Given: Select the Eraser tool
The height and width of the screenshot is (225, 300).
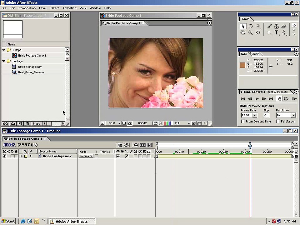Looking at the screenshot, I should pos(284,26).
